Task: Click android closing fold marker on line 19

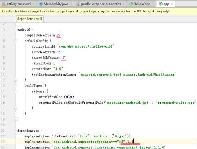Action: [x=16, y=119]
